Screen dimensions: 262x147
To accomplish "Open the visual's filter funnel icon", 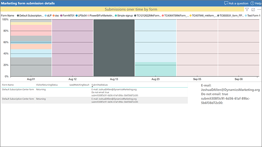I will coord(247,9).
